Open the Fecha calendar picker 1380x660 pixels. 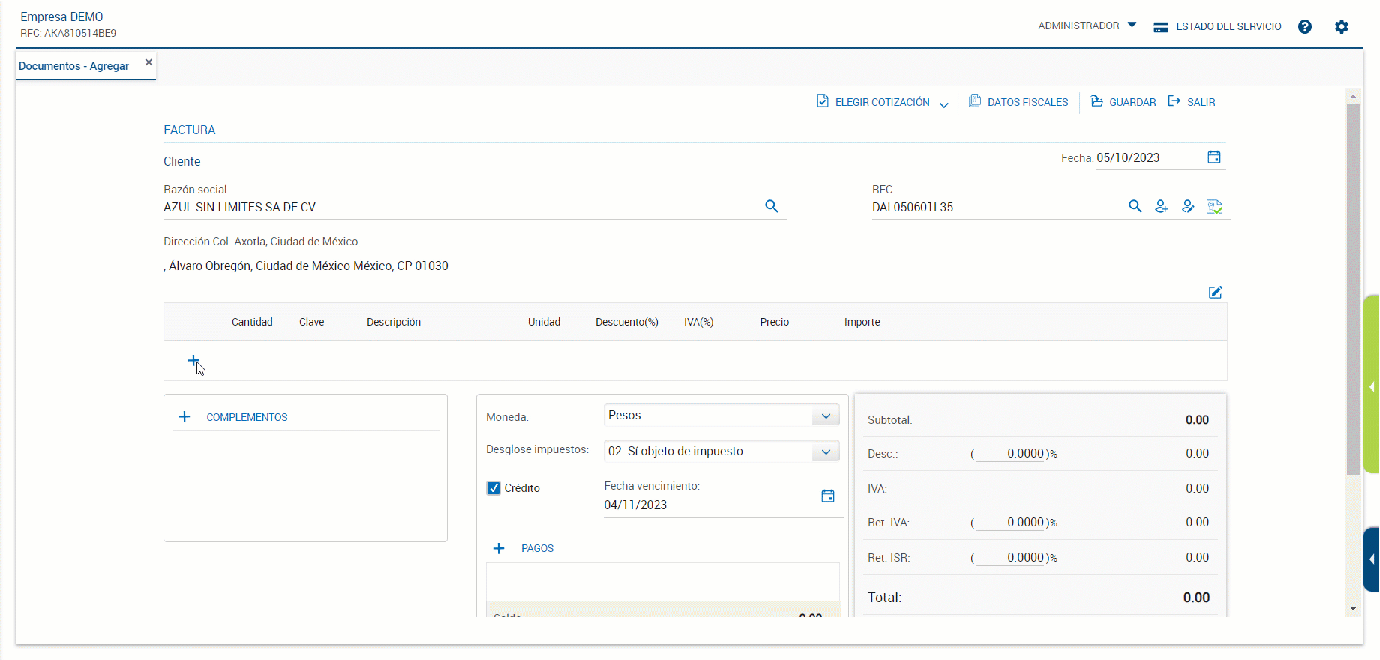(x=1213, y=157)
